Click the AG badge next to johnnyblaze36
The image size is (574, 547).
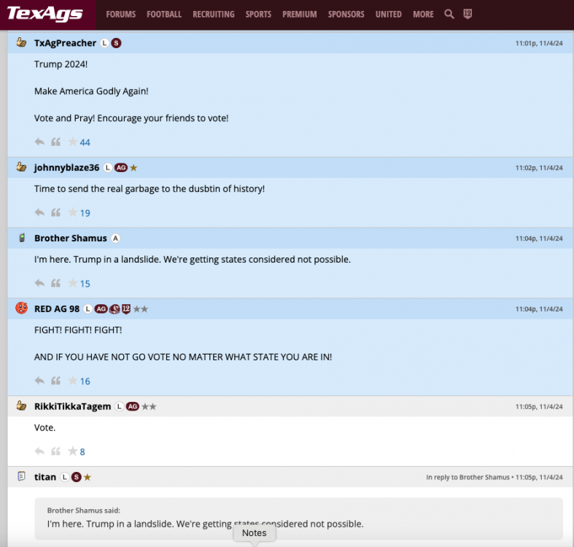click(x=121, y=168)
